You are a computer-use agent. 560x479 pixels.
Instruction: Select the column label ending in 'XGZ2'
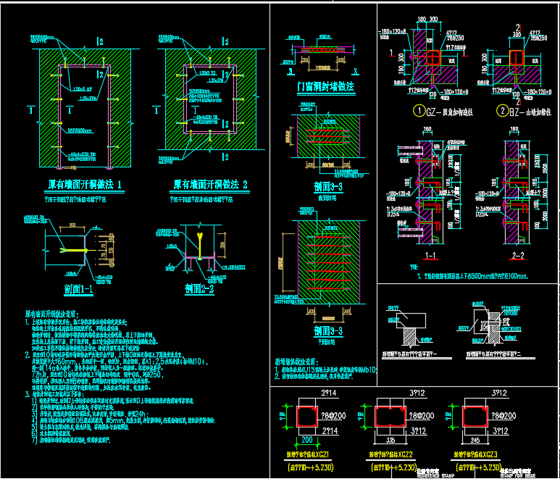pyautogui.click(x=390, y=454)
